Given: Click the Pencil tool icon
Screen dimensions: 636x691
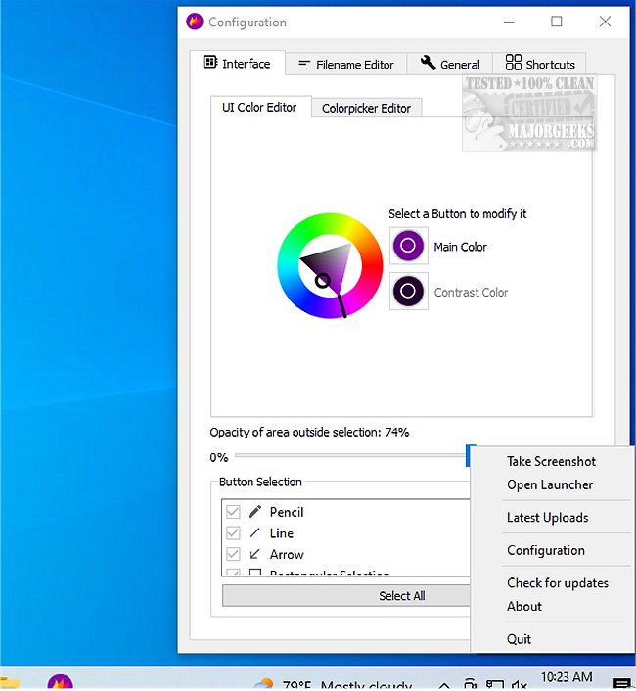Looking at the screenshot, I should click(254, 511).
